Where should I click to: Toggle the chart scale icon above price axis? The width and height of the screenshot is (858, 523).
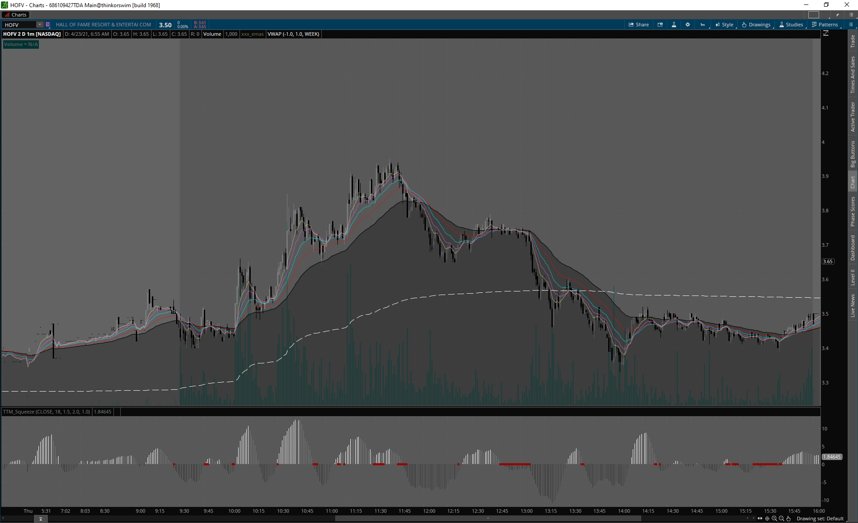pos(826,34)
